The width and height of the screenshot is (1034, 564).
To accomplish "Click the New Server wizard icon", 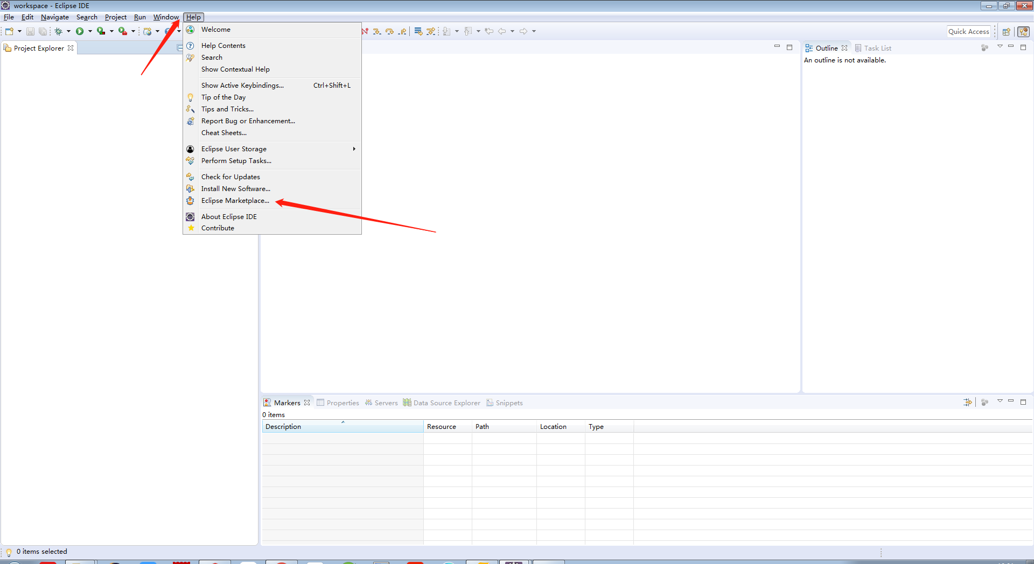I will click(147, 31).
